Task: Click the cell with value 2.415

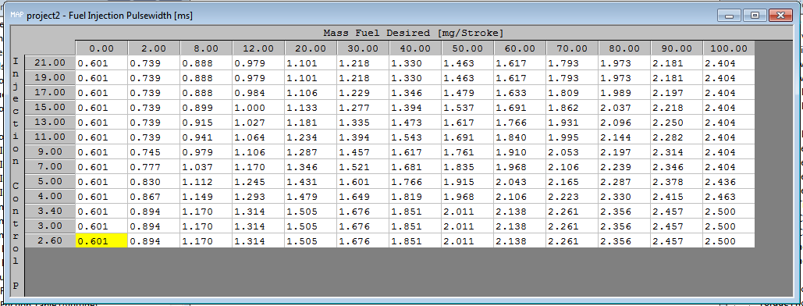Action: [677, 197]
